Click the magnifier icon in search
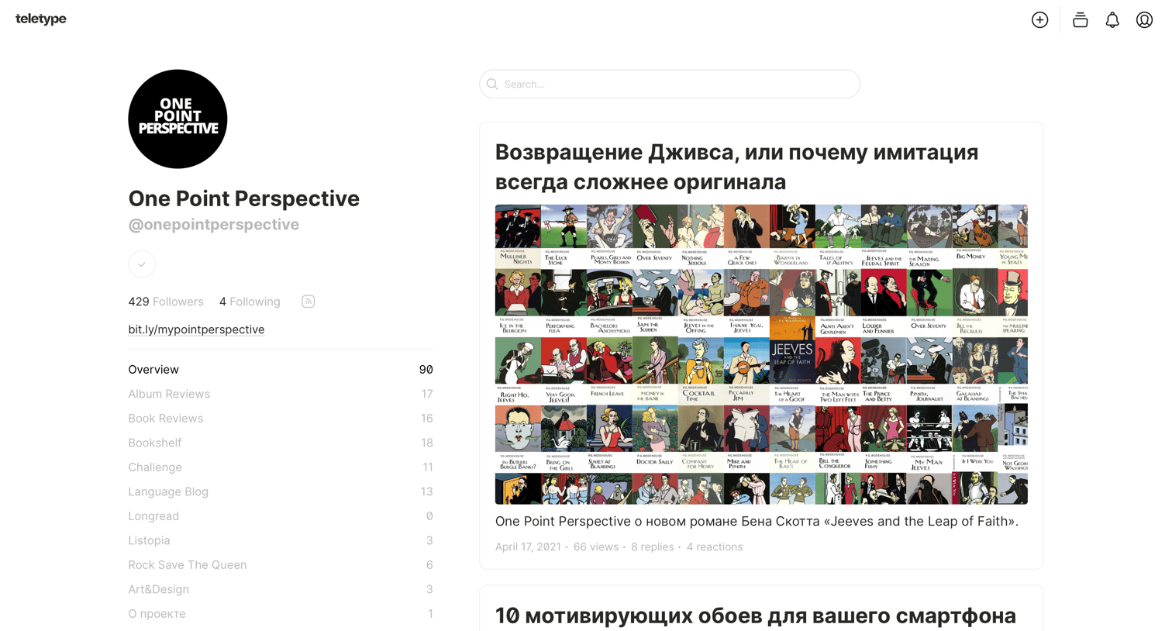This screenshot has width=1172, height=631. 492,84
